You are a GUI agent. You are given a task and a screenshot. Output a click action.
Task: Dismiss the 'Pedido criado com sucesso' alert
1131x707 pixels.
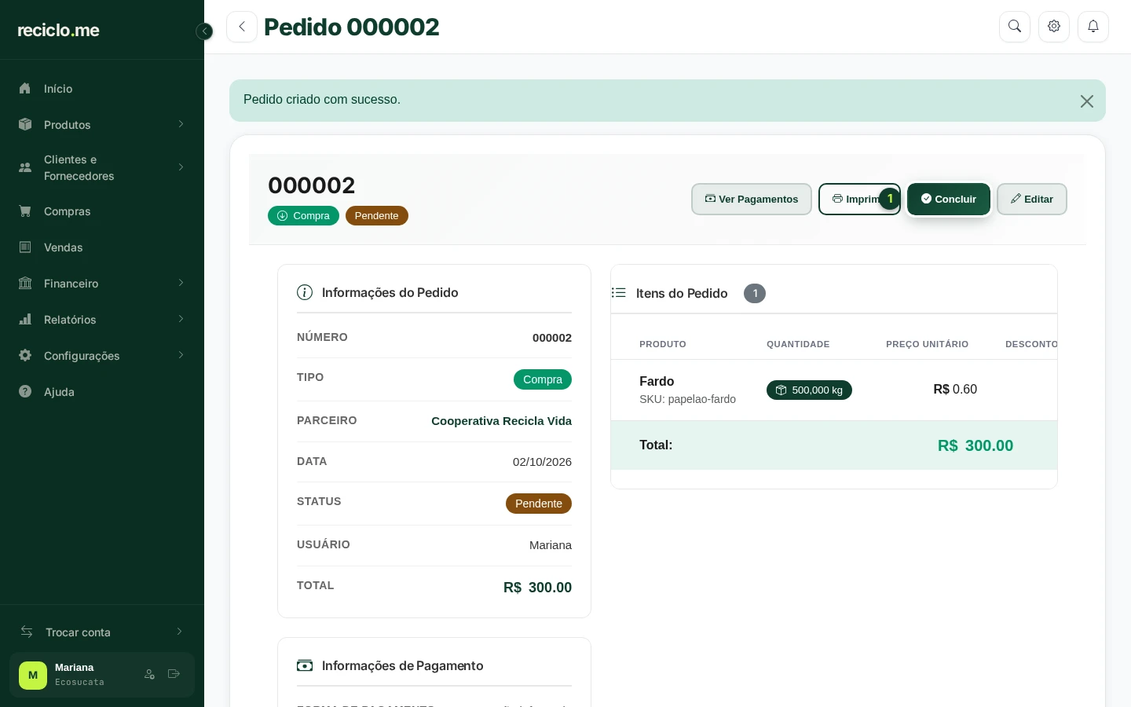point(1087,101)
